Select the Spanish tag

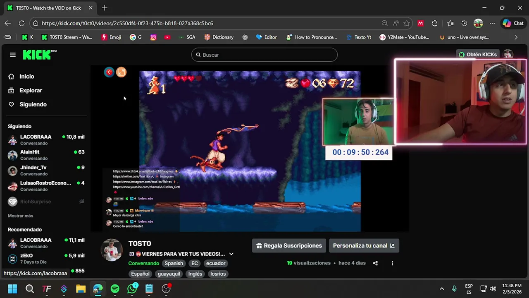click(174, 264)
